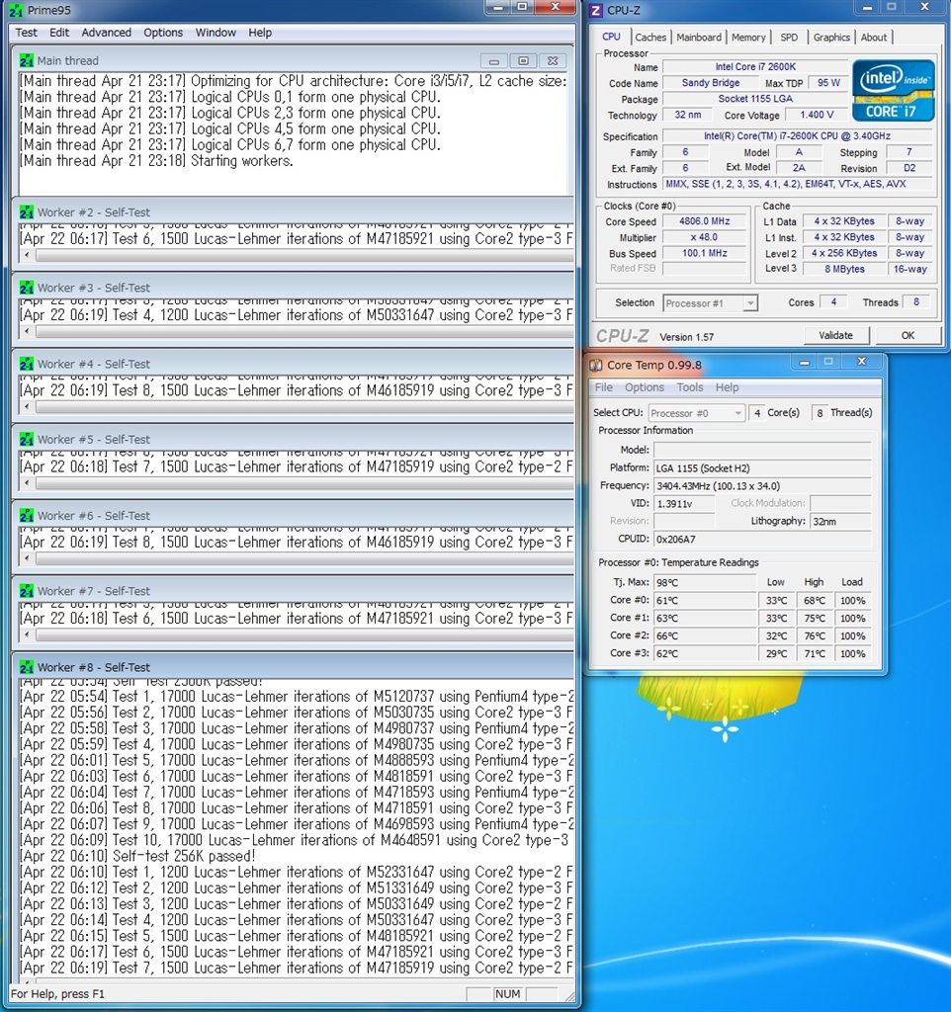The width and height of the screenshot is (951, 1012).
Task: Open the Select CPU Processor #0 dropdown
Action: (x=697, y=413)
